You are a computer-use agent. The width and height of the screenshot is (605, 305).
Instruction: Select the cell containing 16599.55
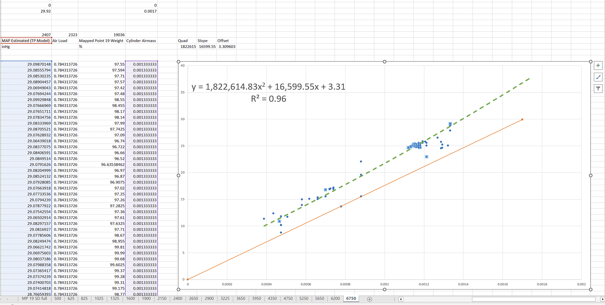207,47
